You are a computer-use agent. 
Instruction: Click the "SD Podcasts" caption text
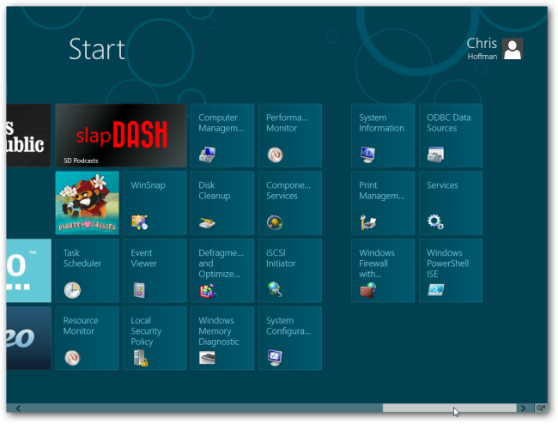coord(81,161)
